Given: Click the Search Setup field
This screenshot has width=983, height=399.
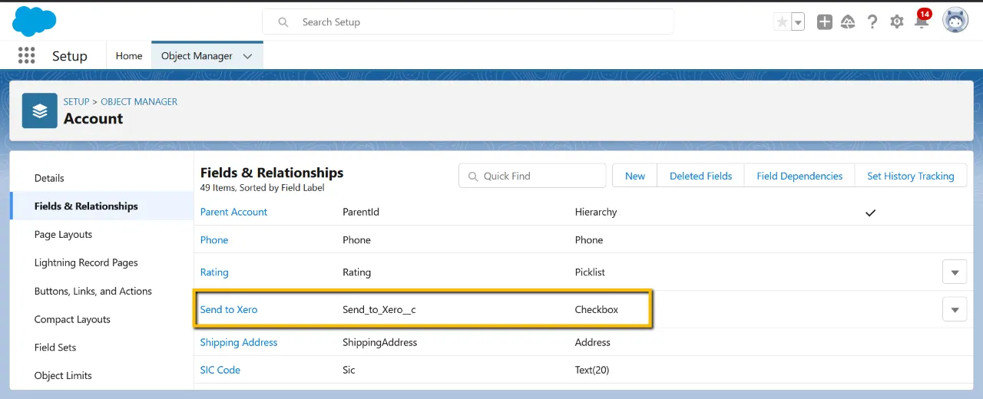Looking at the screenshot, I should pos(468,22).
